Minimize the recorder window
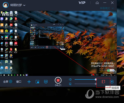This screenshot has width=124, height=103. coord(105,3)
